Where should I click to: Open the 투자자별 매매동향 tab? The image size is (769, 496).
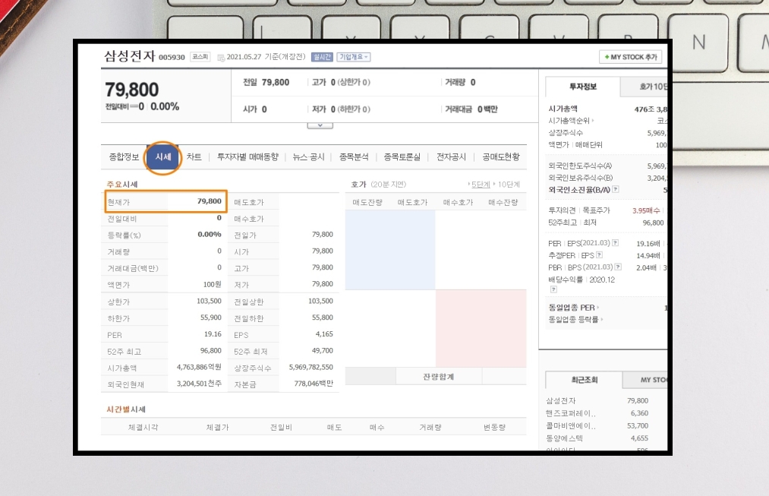pyautogui.click(x=247, y=157)
